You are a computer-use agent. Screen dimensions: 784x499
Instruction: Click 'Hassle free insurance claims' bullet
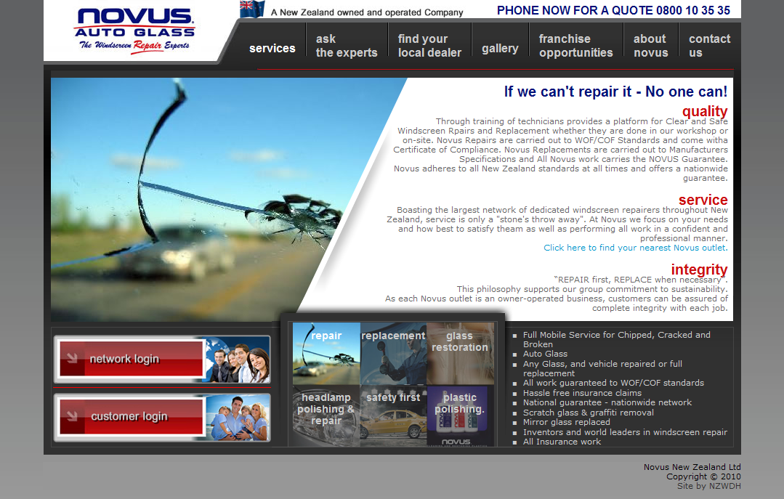582,393
